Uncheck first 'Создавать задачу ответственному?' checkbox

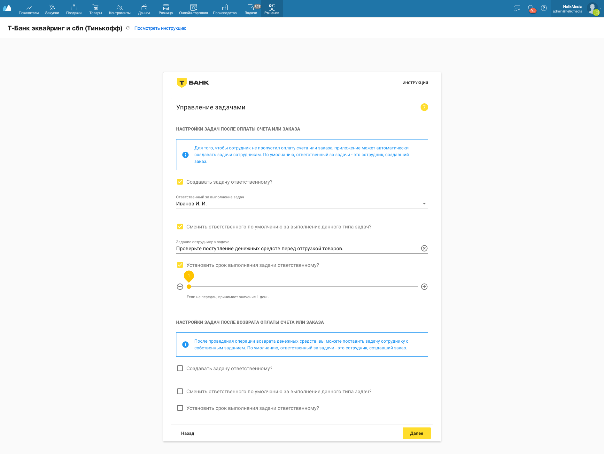[x=180, y=182]
